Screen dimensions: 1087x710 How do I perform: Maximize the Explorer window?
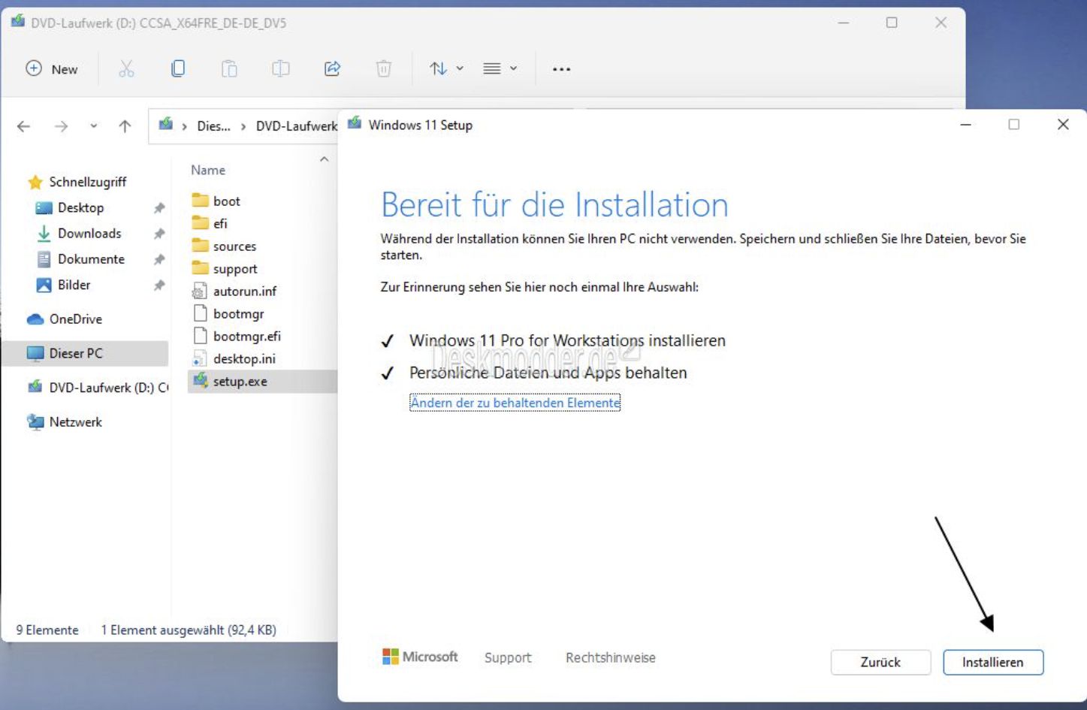coord(892,23)
